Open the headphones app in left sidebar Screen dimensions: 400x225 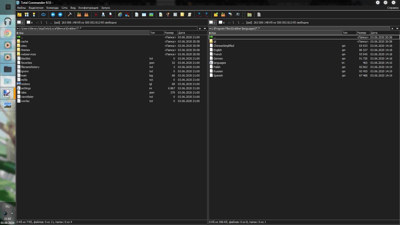8,21
